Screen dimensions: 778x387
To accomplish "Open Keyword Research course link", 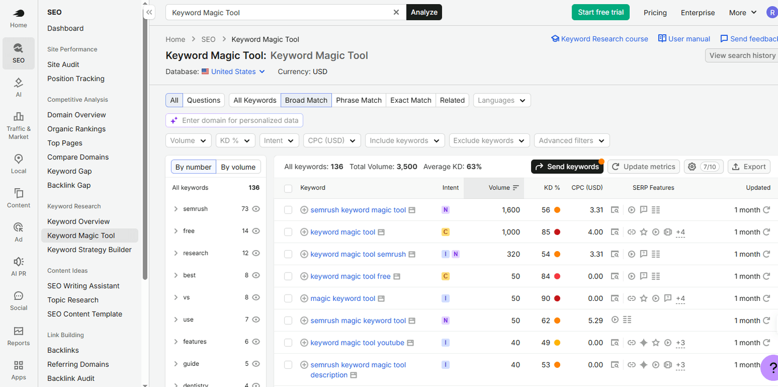I will pyautogui.click(x=600, y=39).
